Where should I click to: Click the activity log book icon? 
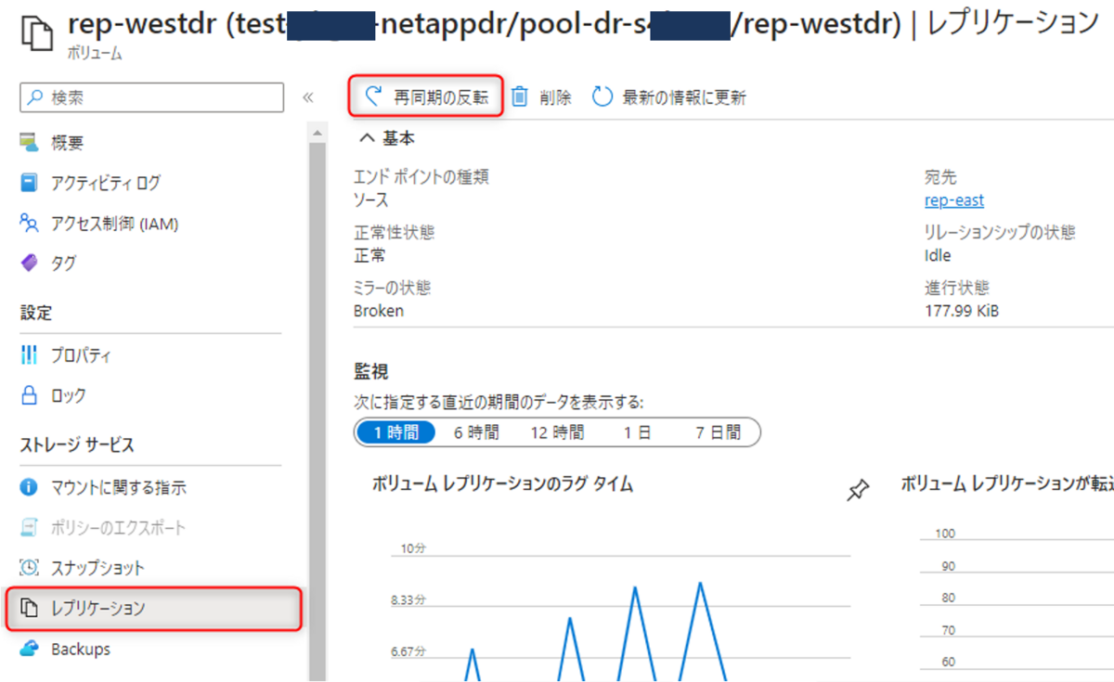(x=30, y=183)
